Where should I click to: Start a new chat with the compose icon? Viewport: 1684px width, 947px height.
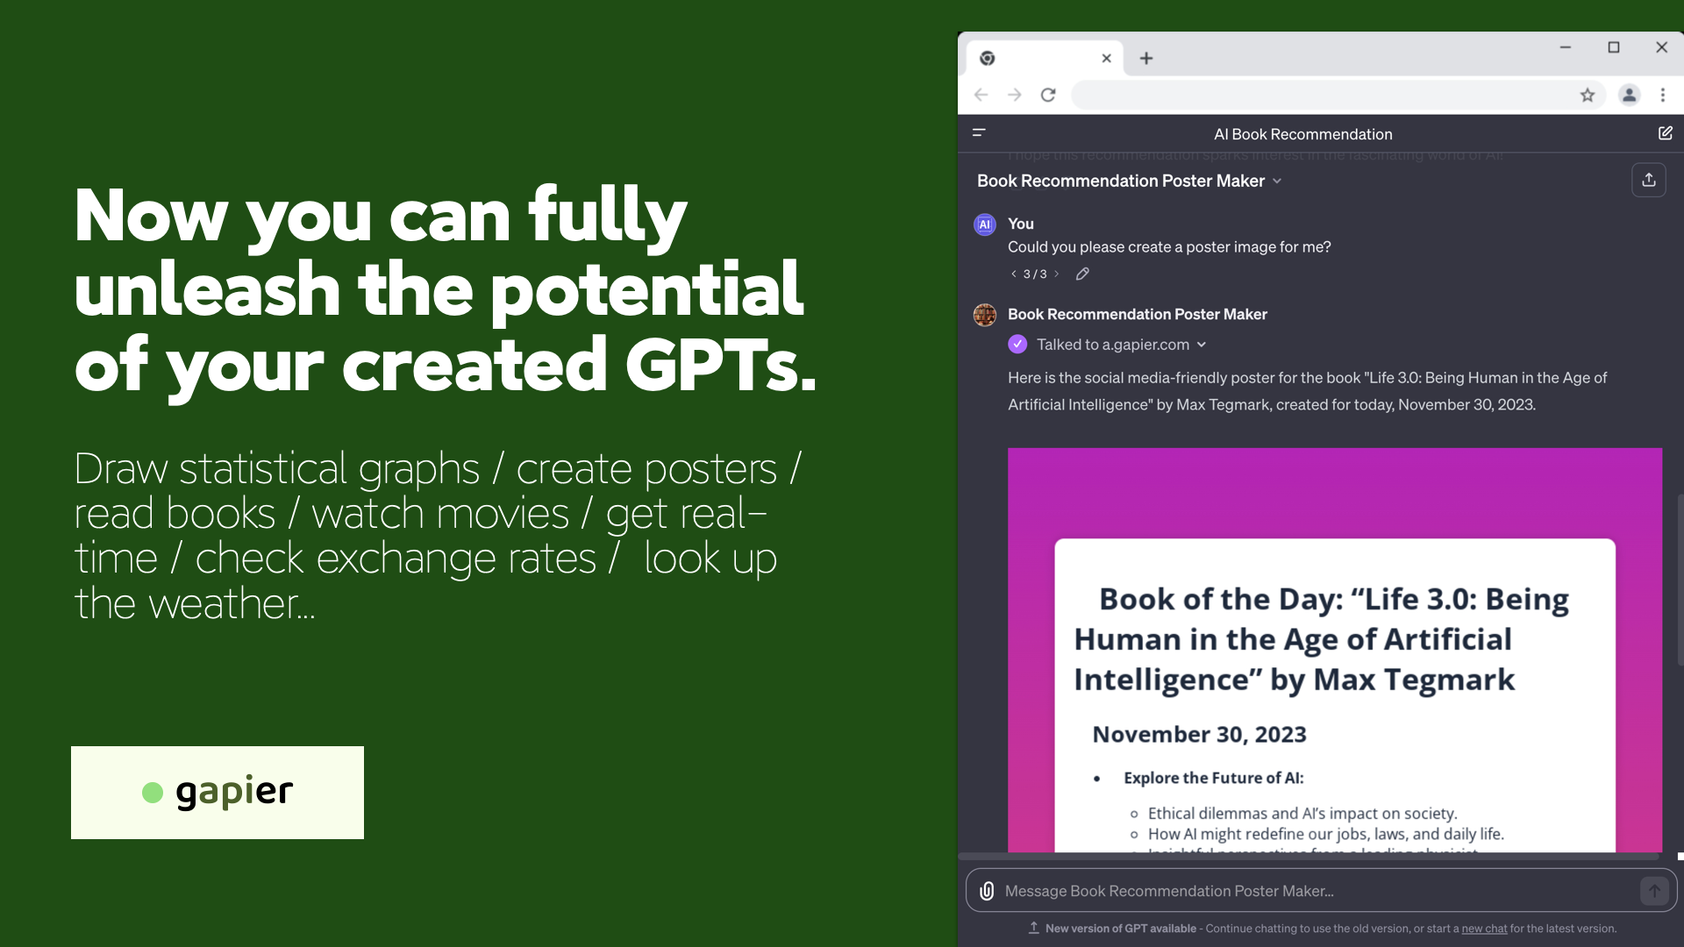click(1665, 133)
